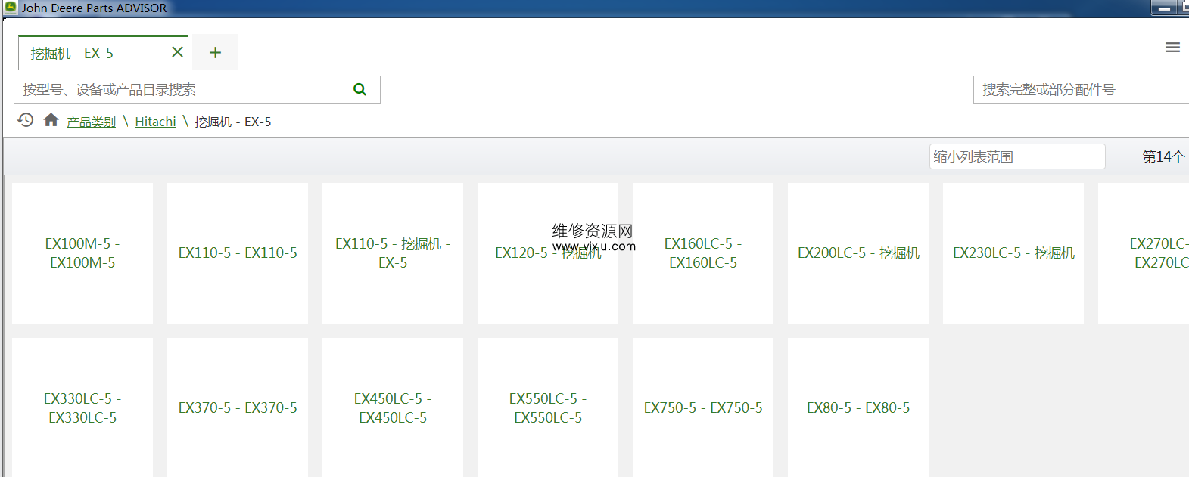Close the 挖掘机 - EX-5 tab
Image resolution: width=1189 pixels, height=477 pixels.
[x=177, y=52]
